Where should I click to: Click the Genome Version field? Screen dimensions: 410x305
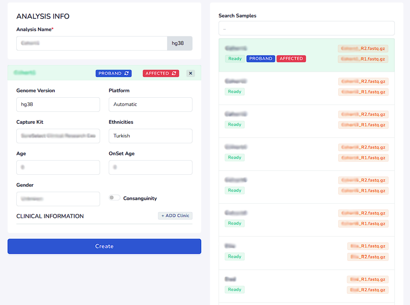pos(58,104)
